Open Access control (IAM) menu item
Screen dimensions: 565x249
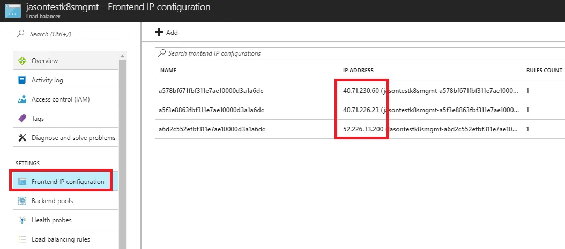pos(65,99)
